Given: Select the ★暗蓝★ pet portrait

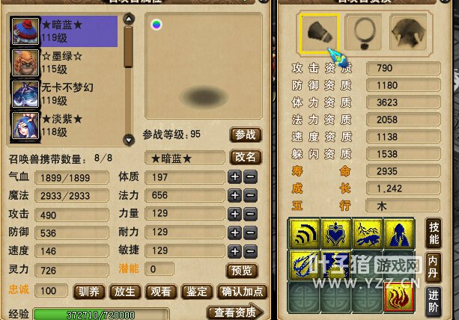Looking at the screenshot, I should click(x=25, y=31).
